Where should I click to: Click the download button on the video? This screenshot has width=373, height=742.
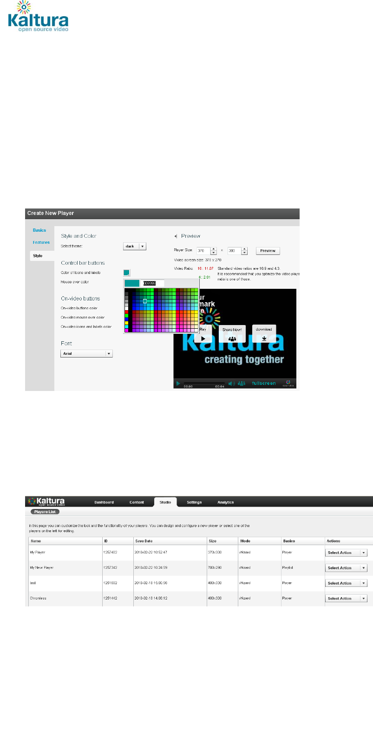coord(264,334)
